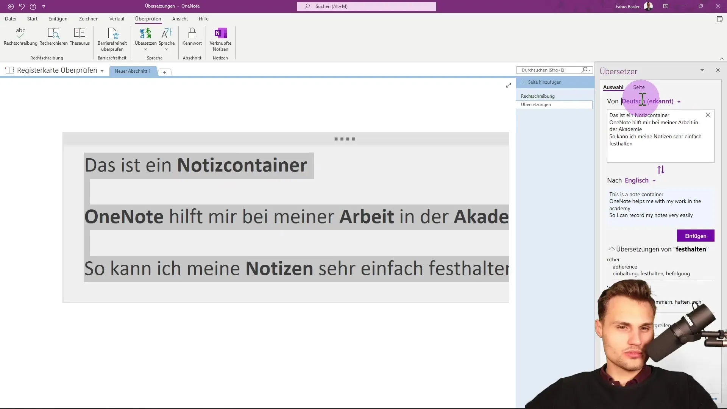Screen dimensions: 727x409
Task: Switch to the Verlauf ribbon tab
Action: point(117,19)
